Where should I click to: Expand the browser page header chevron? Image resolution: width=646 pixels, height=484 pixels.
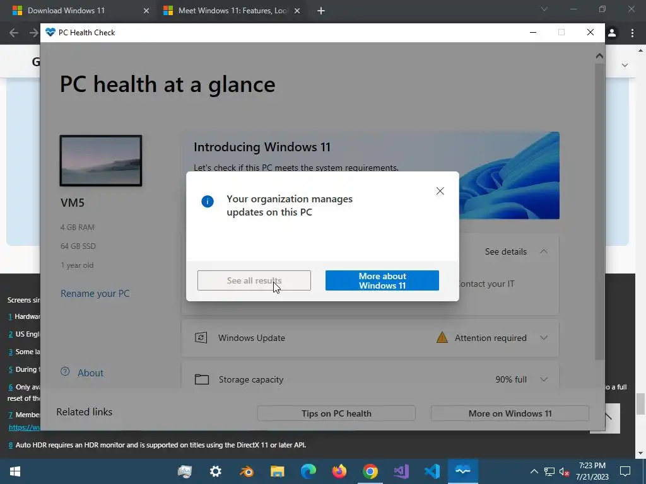(x=625, y=65)
